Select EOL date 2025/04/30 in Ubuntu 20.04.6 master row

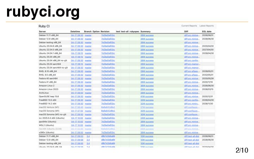coord(208,46)
